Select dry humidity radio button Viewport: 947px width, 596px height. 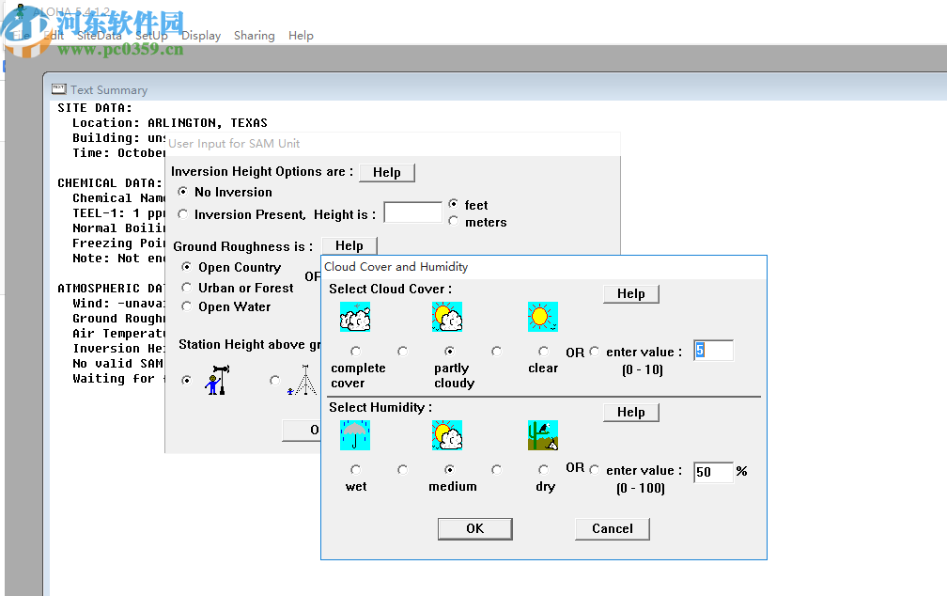click(x=544, y=470)
